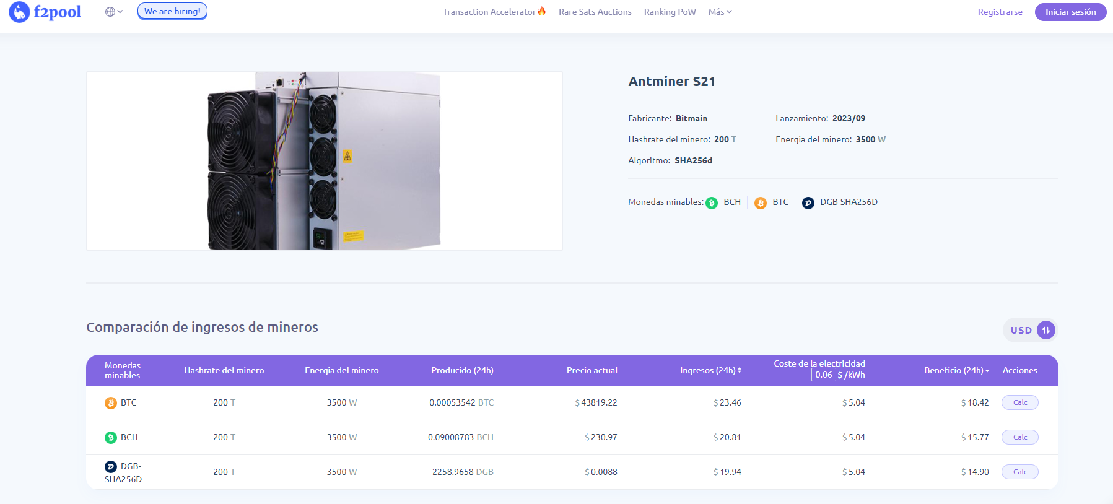
Task: Click produced value 0.09008783 BCH
Action: point(461,437)
